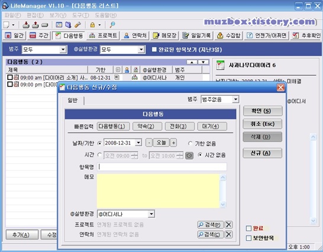Click the move-up arrow in 다음행동 list header
This screenshot has height=252, width=323.
(x=192, y=62)
